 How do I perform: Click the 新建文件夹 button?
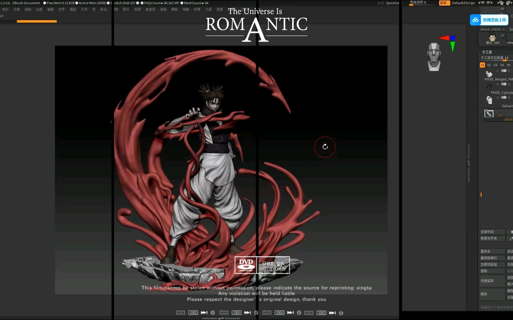click(493, 239)
